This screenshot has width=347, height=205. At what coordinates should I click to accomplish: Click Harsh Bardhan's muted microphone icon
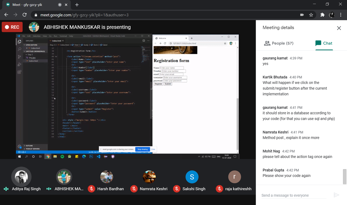click(92, 189)
